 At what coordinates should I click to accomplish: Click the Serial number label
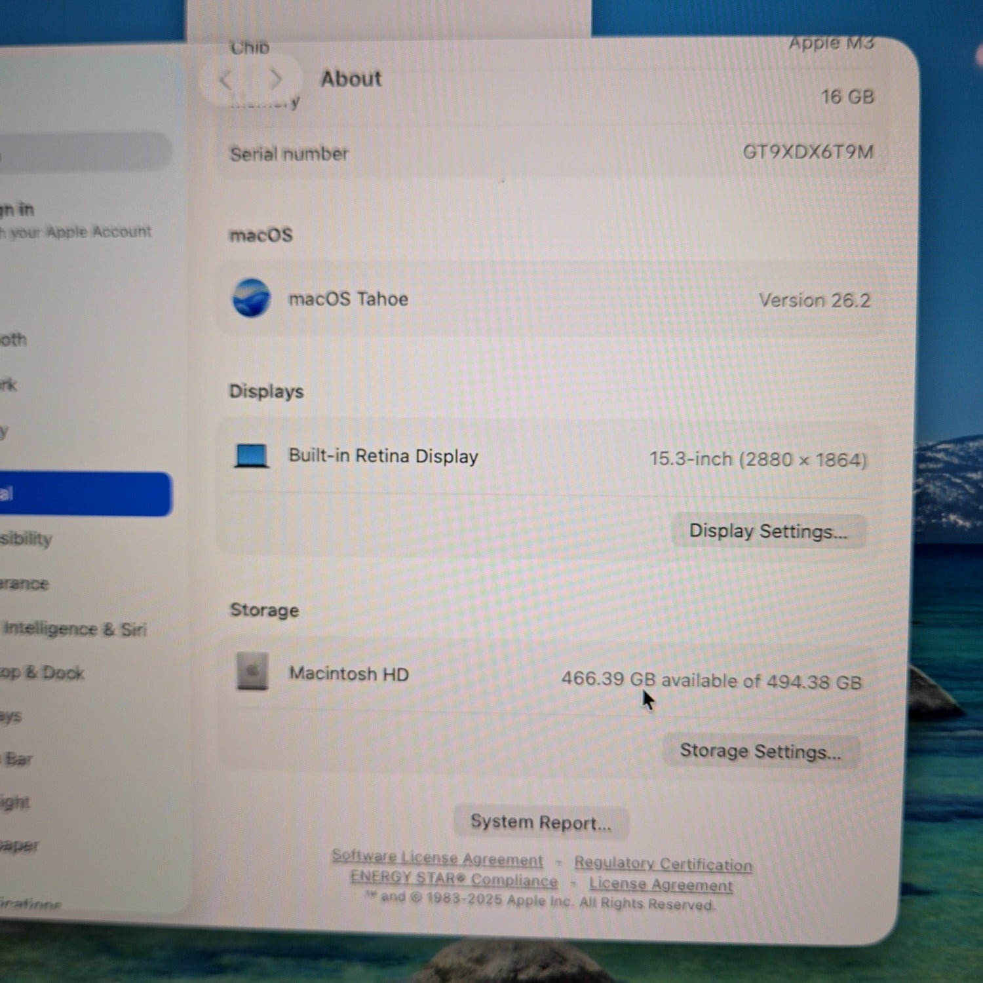point(289,154)
